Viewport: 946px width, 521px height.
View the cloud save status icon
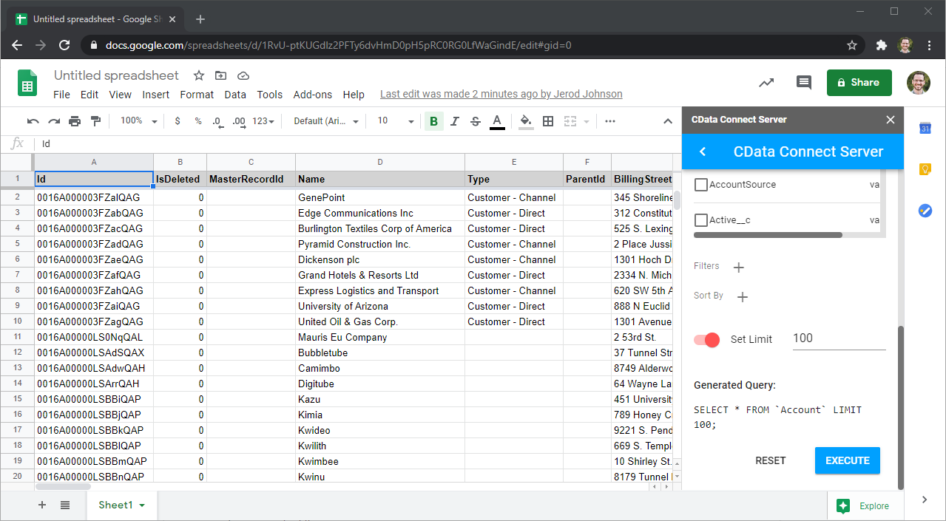point(243,75)
